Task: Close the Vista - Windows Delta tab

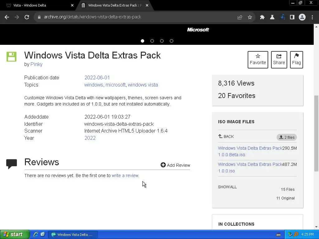Action: pyautogui.click(x=72, y=5)
